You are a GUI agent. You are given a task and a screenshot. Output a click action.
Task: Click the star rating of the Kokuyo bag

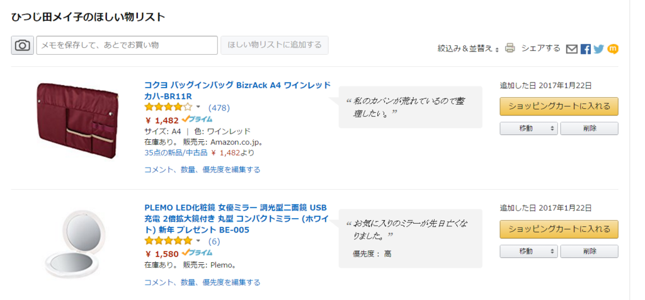pyautogui.click(x=168, y=107)
